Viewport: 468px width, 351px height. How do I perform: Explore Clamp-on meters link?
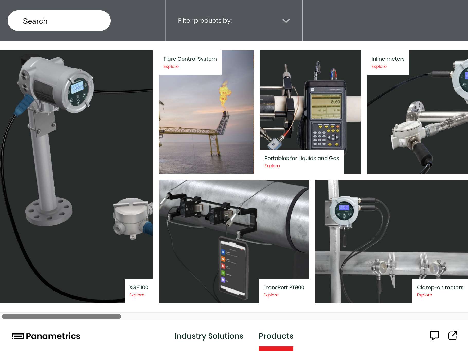pos(424,295)
